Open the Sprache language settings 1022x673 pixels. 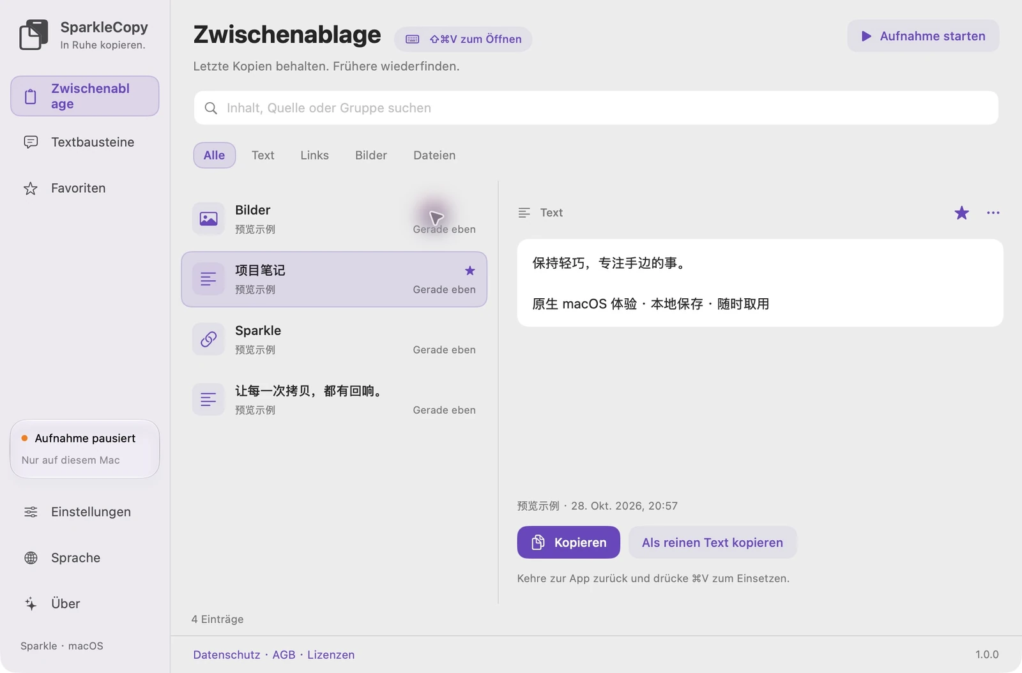(85, 558)
